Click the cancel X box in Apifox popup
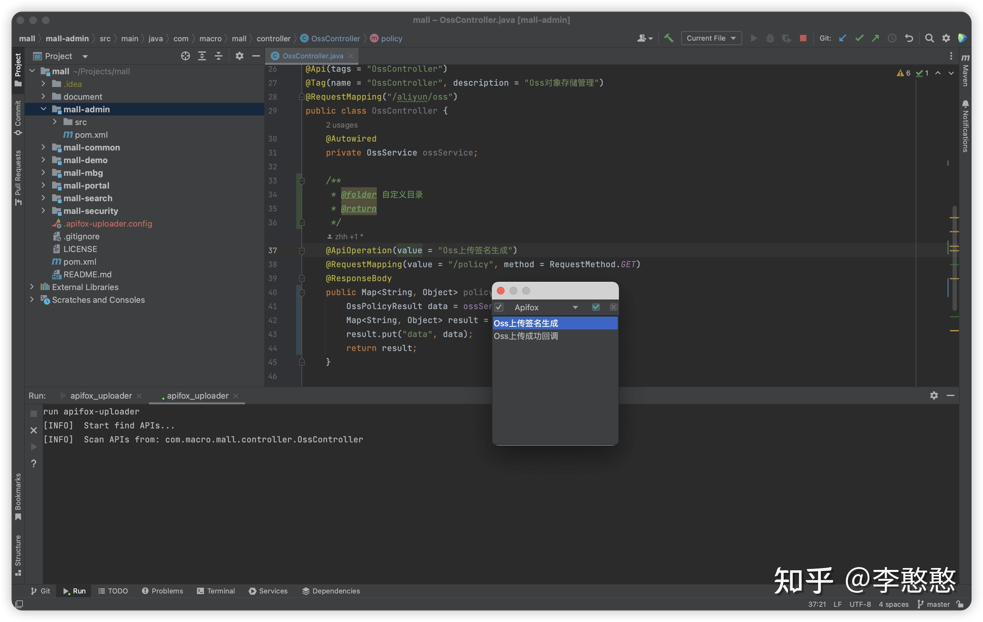Image resolution: width=983 pixels, height=622 pixels. click(614, 307)
